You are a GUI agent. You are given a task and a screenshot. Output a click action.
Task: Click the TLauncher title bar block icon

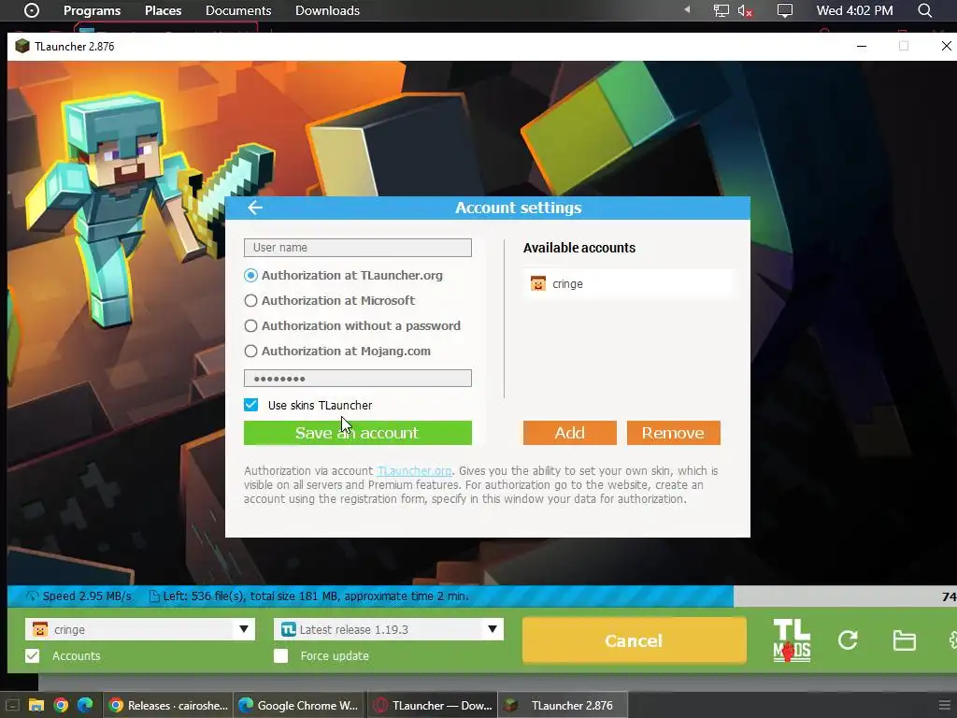(22, 47)
